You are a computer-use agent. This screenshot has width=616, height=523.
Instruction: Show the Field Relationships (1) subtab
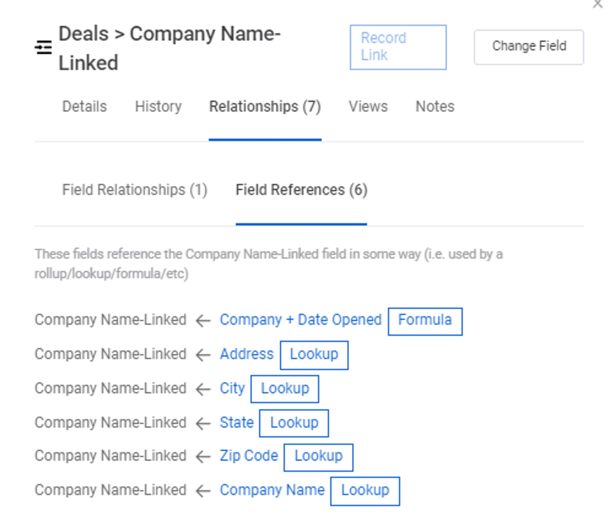tap(135, 190)
